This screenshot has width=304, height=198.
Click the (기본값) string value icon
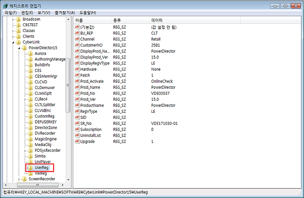coord(77,27)
